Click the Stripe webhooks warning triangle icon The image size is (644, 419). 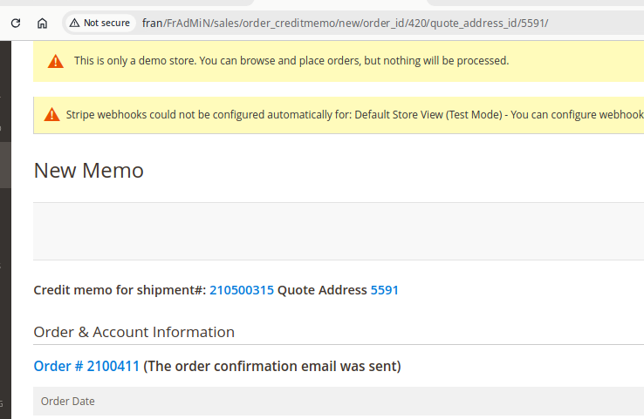(x=51, y=115)
